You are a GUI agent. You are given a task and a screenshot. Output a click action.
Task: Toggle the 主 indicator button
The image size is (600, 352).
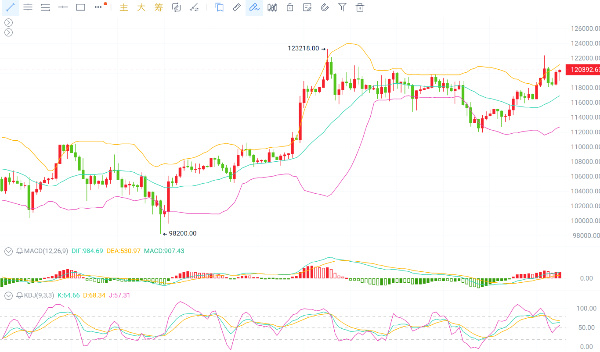click(124, 7)
